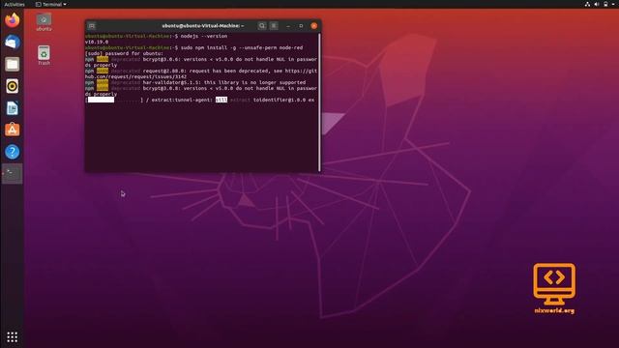Open the Terminal search icon

[262, 26]
